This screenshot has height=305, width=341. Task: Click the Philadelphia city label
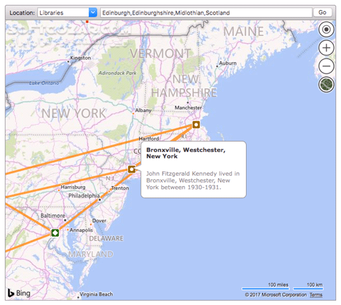click(84, 196)
